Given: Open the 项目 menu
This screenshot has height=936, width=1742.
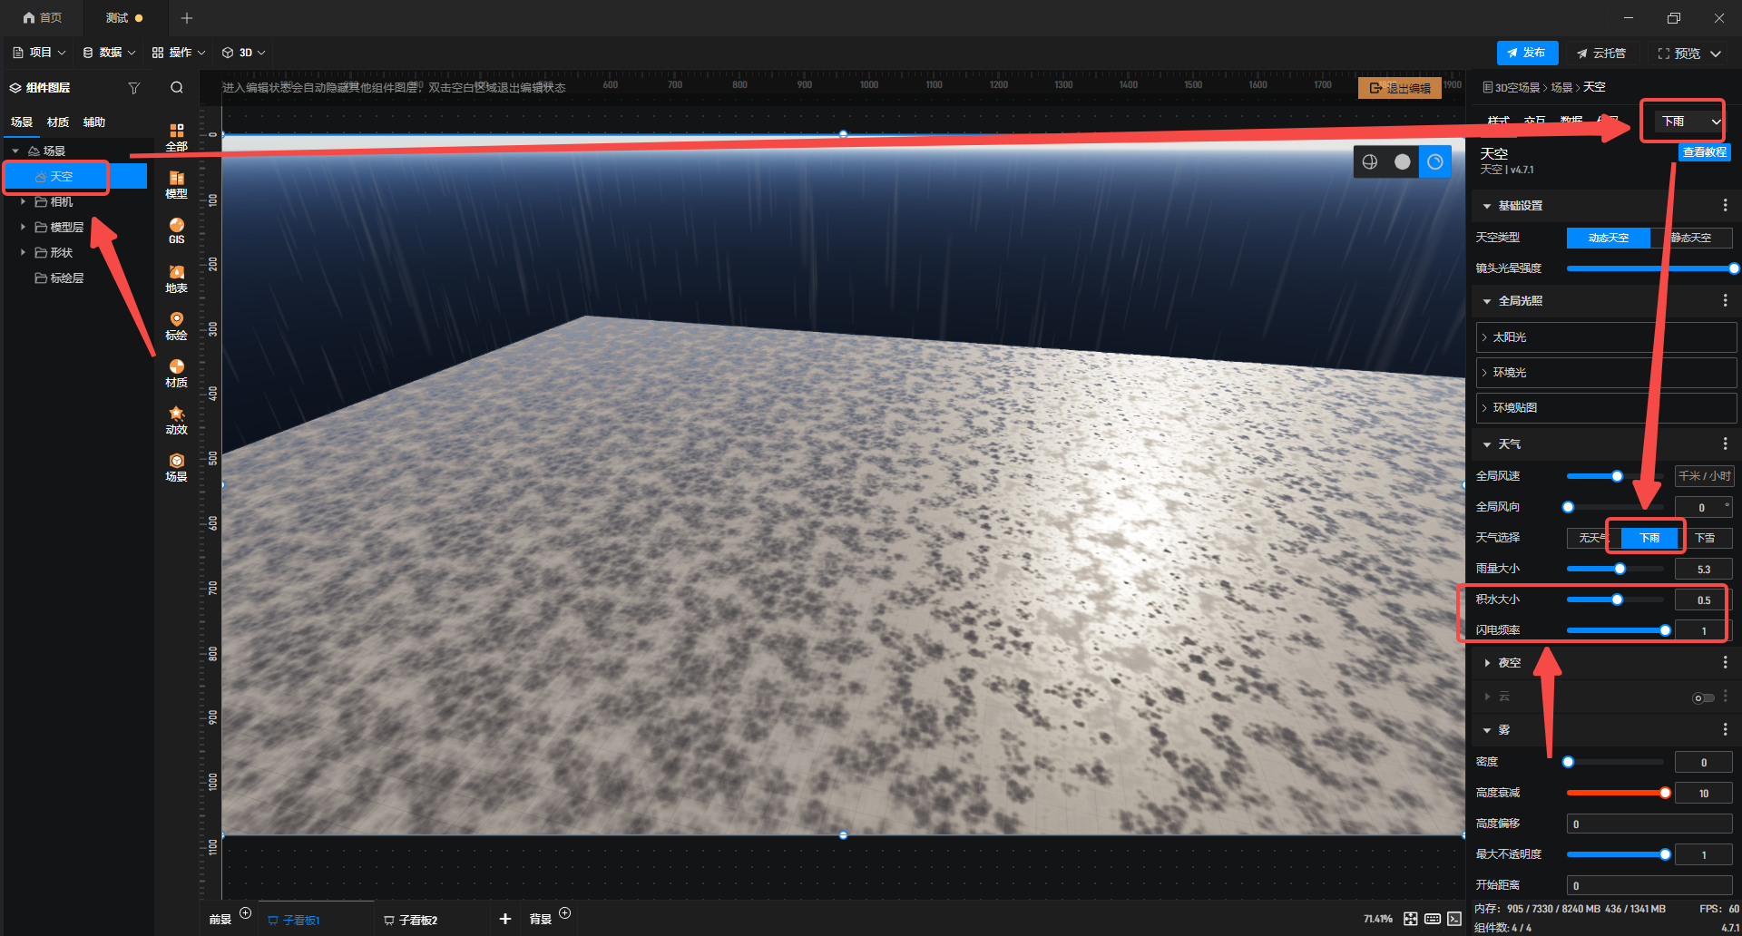Looking at the screenshot, I should (40, 53).
